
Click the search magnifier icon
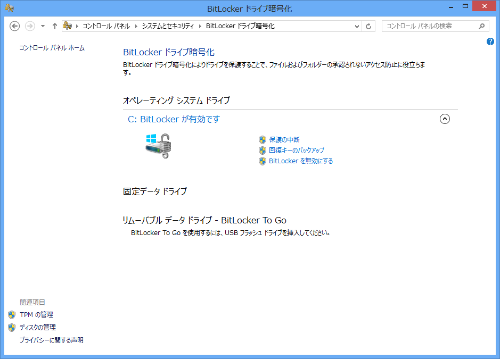482,26
